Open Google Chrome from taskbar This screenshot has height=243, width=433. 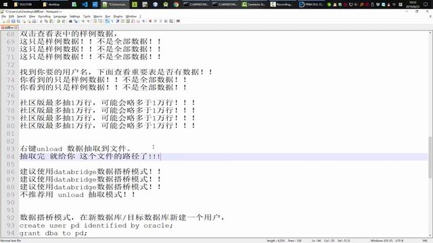tap(176, 5)
